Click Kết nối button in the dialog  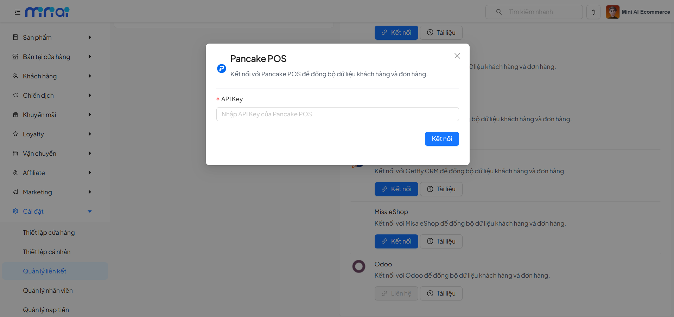point(441,139)
